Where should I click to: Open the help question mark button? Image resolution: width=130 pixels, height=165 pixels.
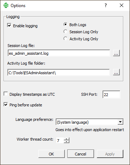[106, 5]
